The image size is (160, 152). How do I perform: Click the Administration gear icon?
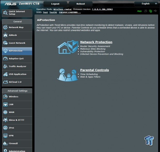[x=5, y=150]
